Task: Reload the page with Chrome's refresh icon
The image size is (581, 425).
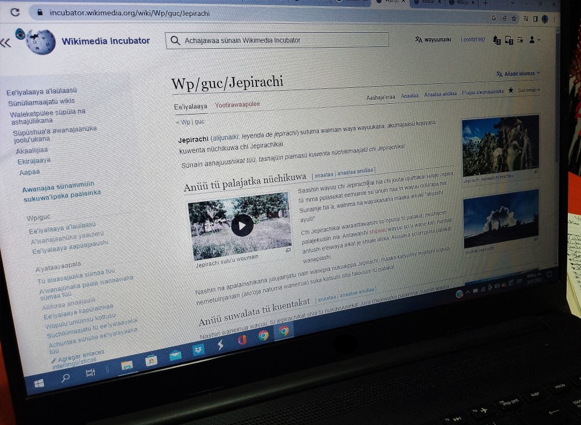Action: 15,12
